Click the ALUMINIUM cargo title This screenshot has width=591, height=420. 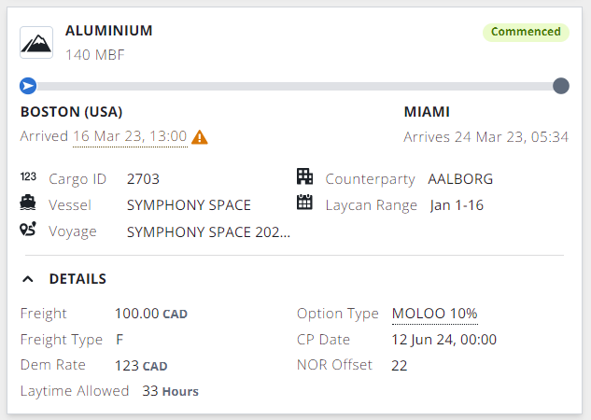(108, 31)
